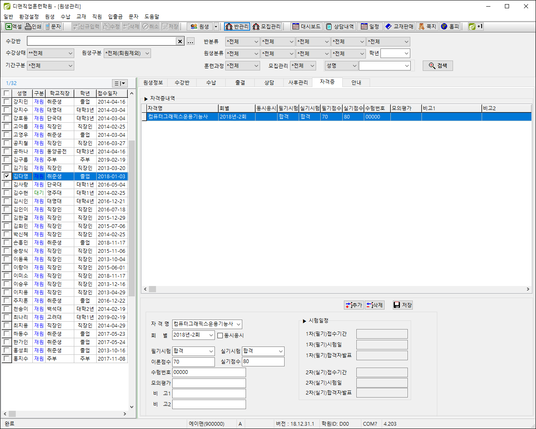
Task: Click the 성명 column header
Action: 22,93
